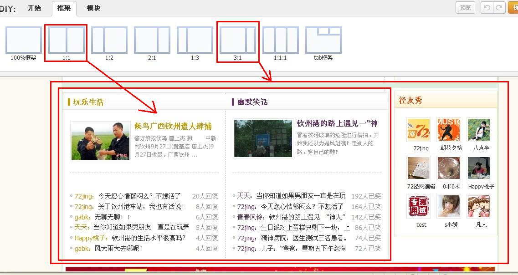
Task: Click the 玩乐生活 section title
Action: pyautogui.click(x=88, y=102)
